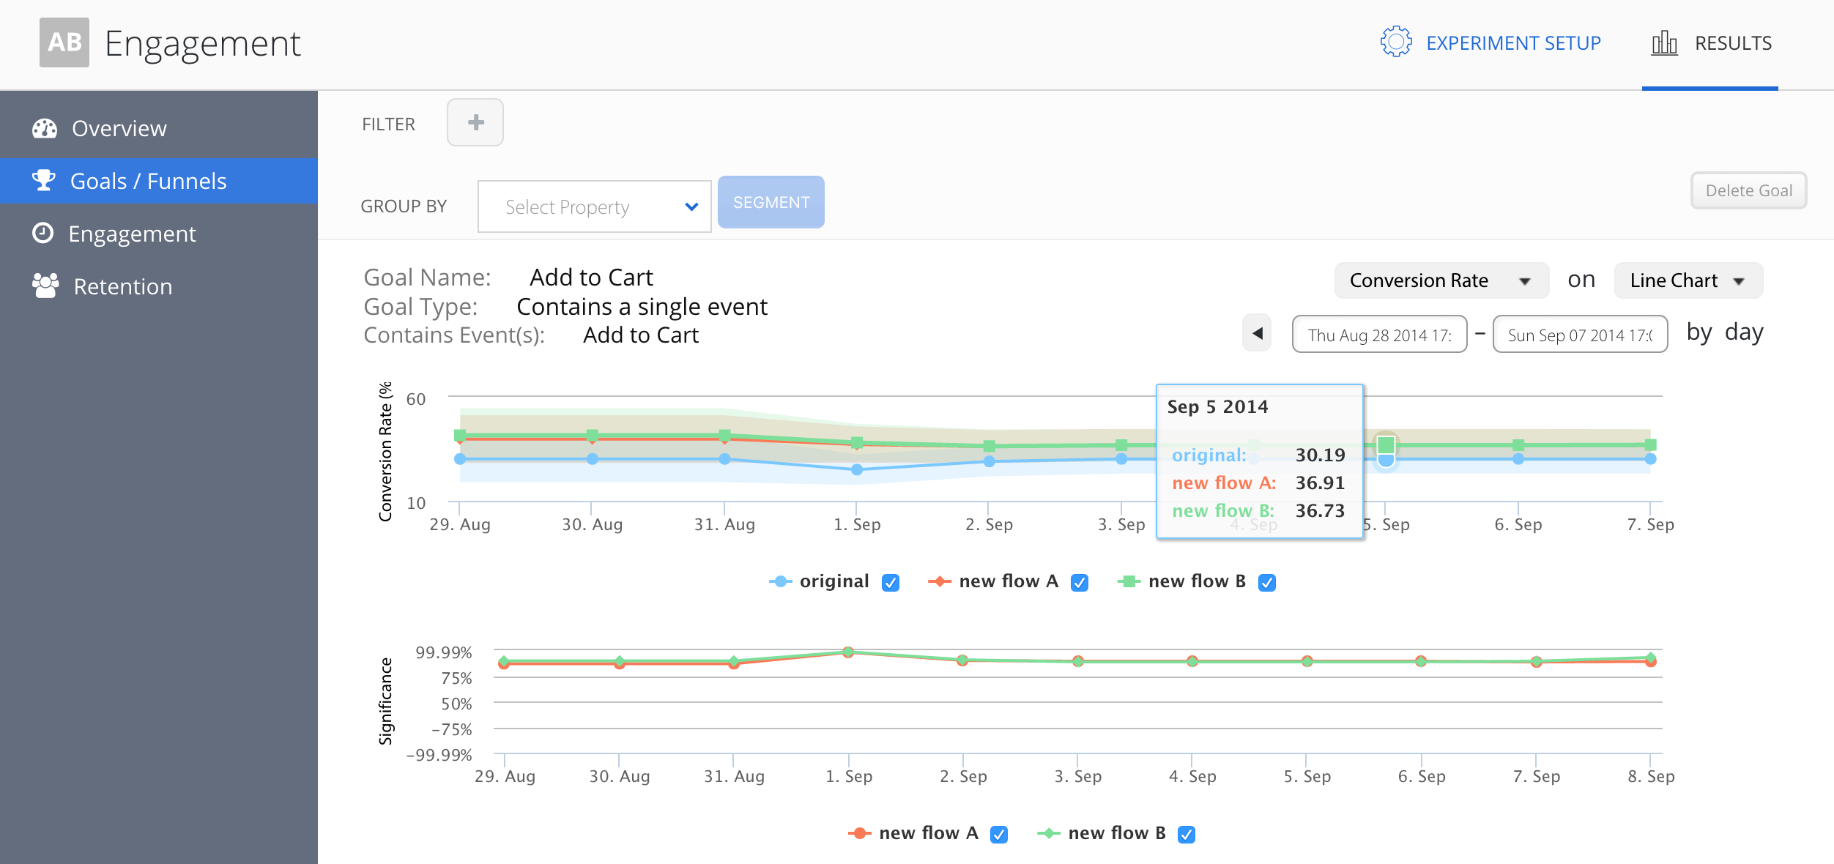Toggle new flow B label in significance legend

point(1117,833)
